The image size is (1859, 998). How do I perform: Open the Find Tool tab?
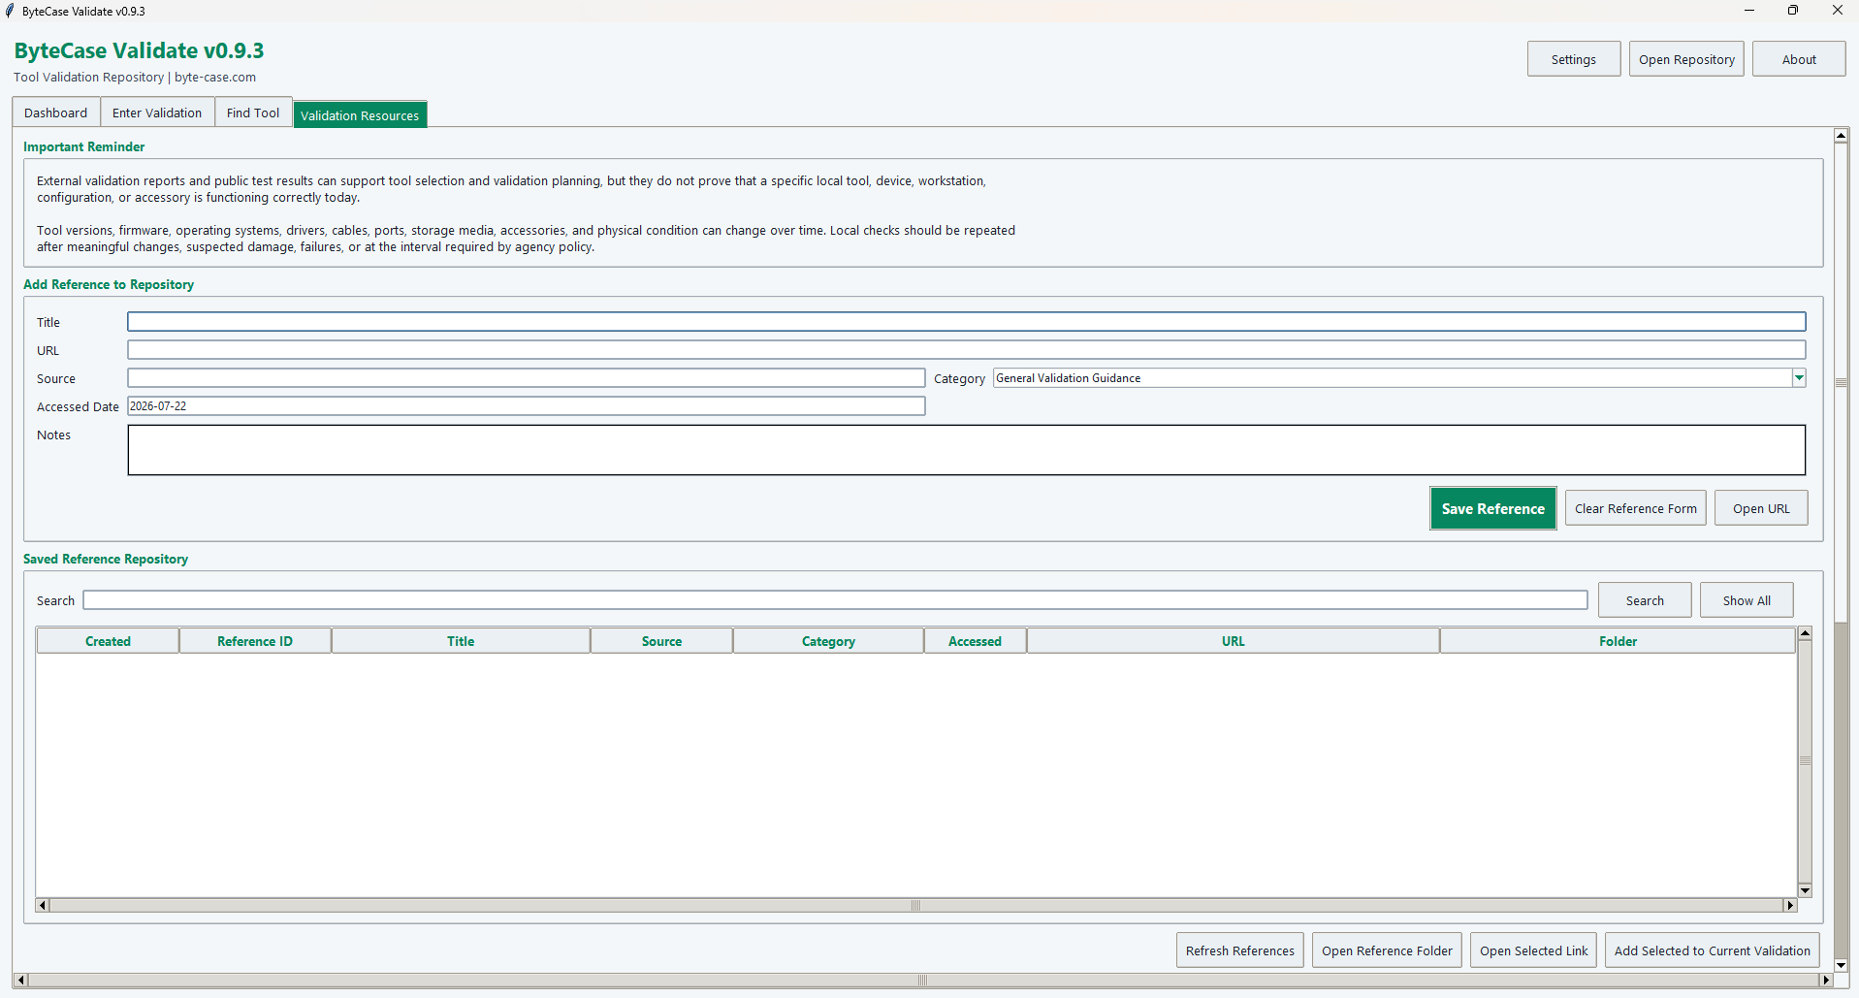[x=253, y=113]
